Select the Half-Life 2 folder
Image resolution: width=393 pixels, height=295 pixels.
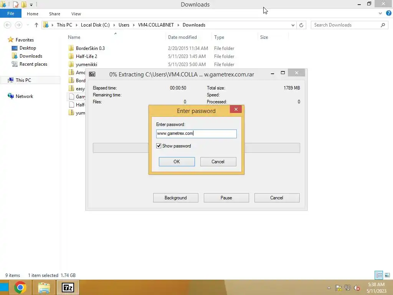pos(86,56)
